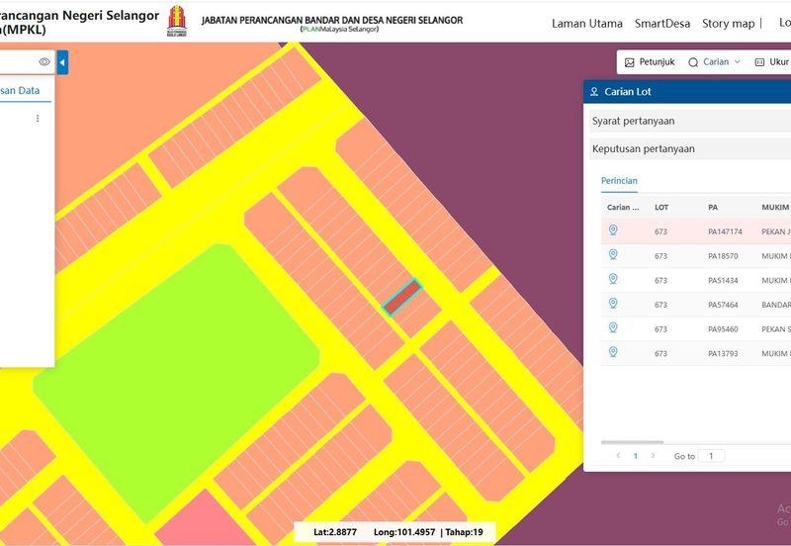This screenshot has height=546, width=791.
Task: Select the data tab in the left panel
Action: point(20,91)
